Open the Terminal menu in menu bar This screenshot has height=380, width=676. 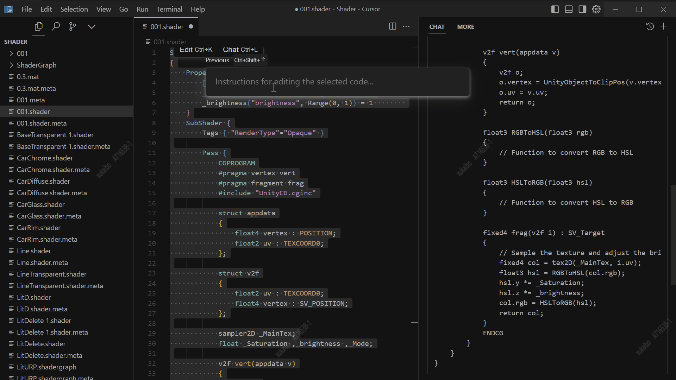pos(169,9)
